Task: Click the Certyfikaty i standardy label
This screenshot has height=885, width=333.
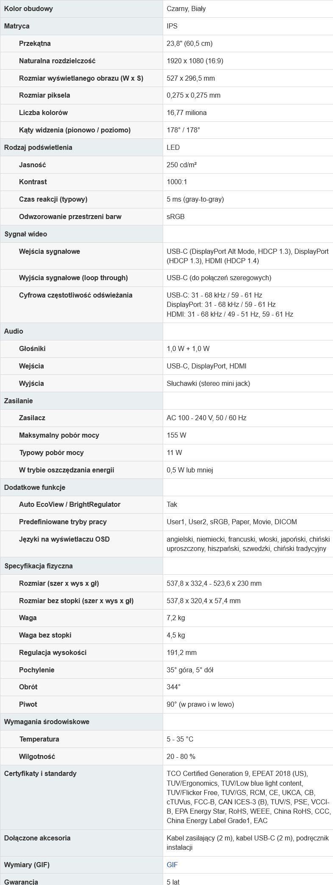Action: point(41,773)
